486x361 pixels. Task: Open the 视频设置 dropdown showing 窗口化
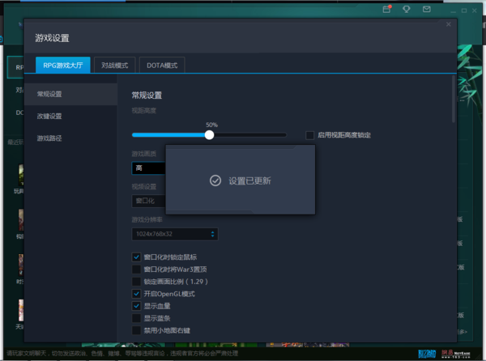[149, 201]
